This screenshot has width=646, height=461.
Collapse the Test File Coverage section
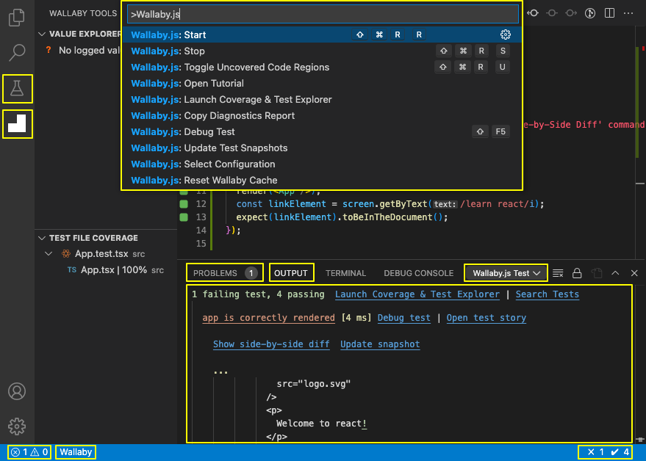pos(42,238)
